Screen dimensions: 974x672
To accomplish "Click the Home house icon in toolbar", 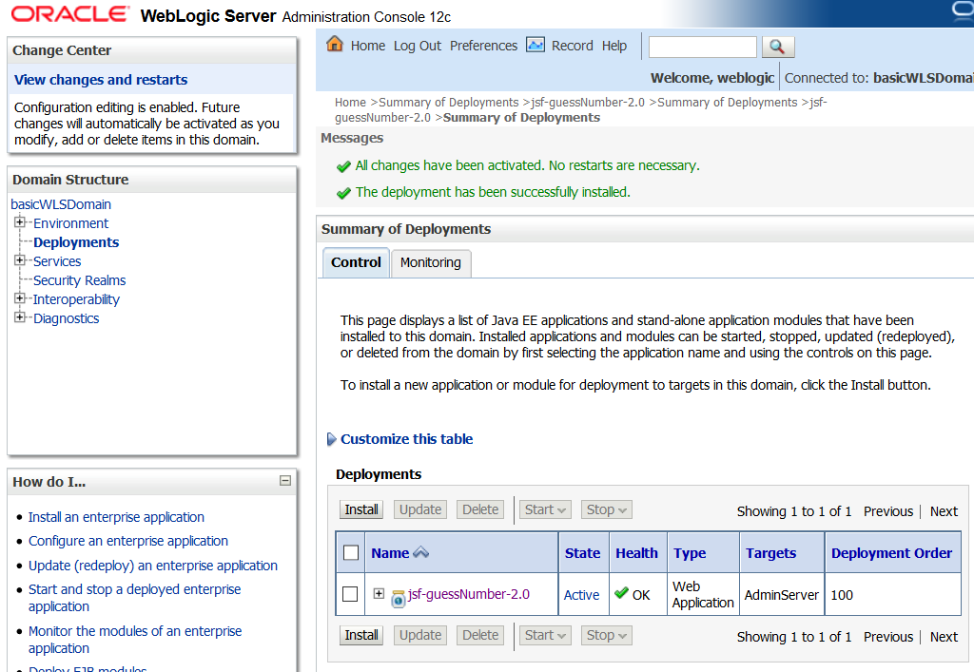I will click(335, 44).
